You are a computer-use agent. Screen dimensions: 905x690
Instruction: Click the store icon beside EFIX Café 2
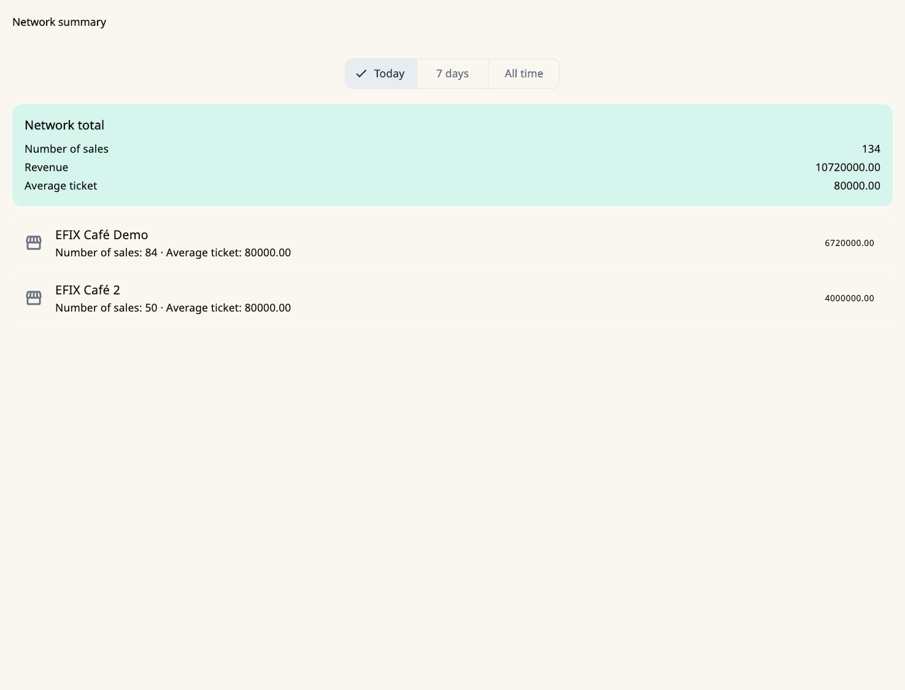34,298
